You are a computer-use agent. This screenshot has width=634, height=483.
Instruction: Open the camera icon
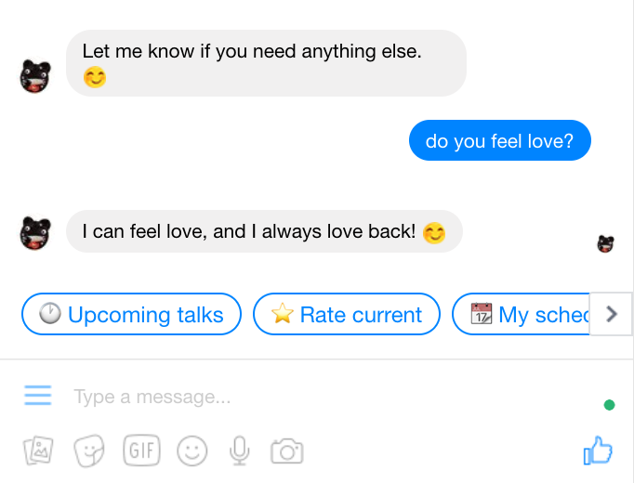[x=287, y=451]
